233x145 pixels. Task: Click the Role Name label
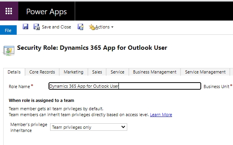19,87
